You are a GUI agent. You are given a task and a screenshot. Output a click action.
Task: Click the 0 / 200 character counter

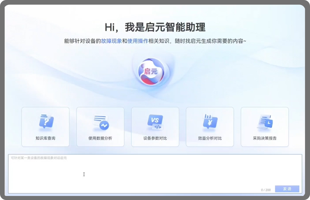pos(266,189)
